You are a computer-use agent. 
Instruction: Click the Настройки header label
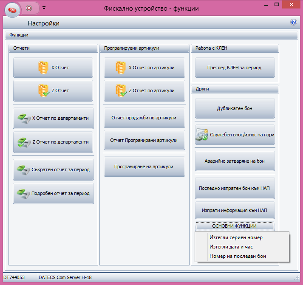pos(43,23)
